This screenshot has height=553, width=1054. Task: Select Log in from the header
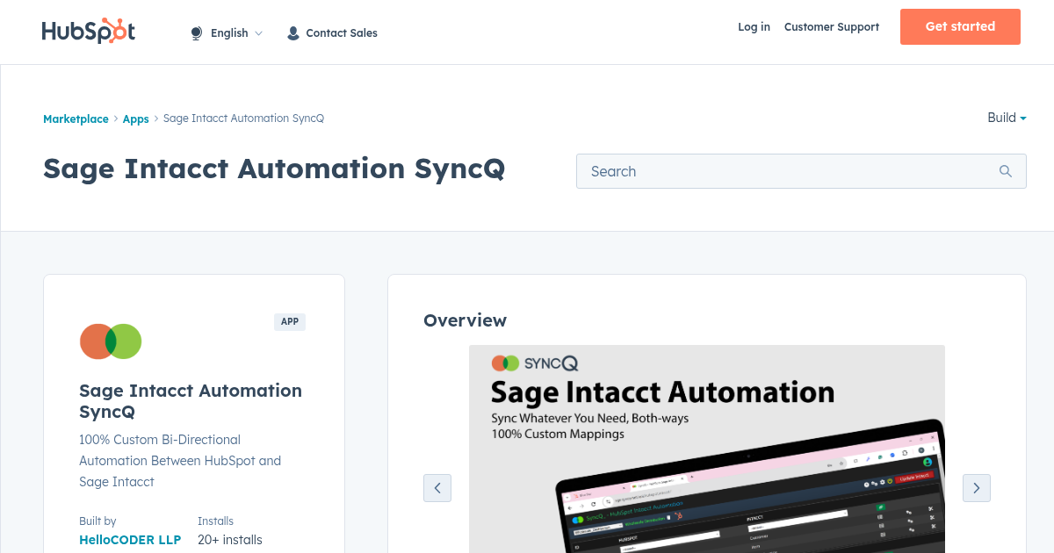coord(754,27)
